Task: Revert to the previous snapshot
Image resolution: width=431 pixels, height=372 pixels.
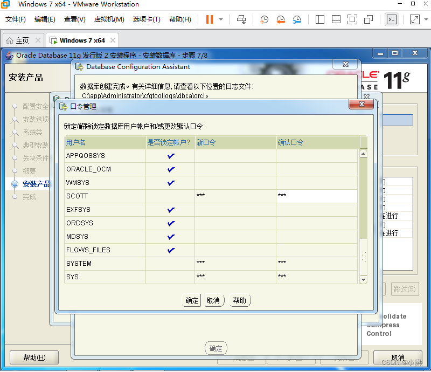Action: [280, 19]
